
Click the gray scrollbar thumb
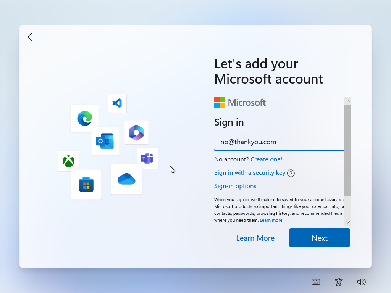347,150
